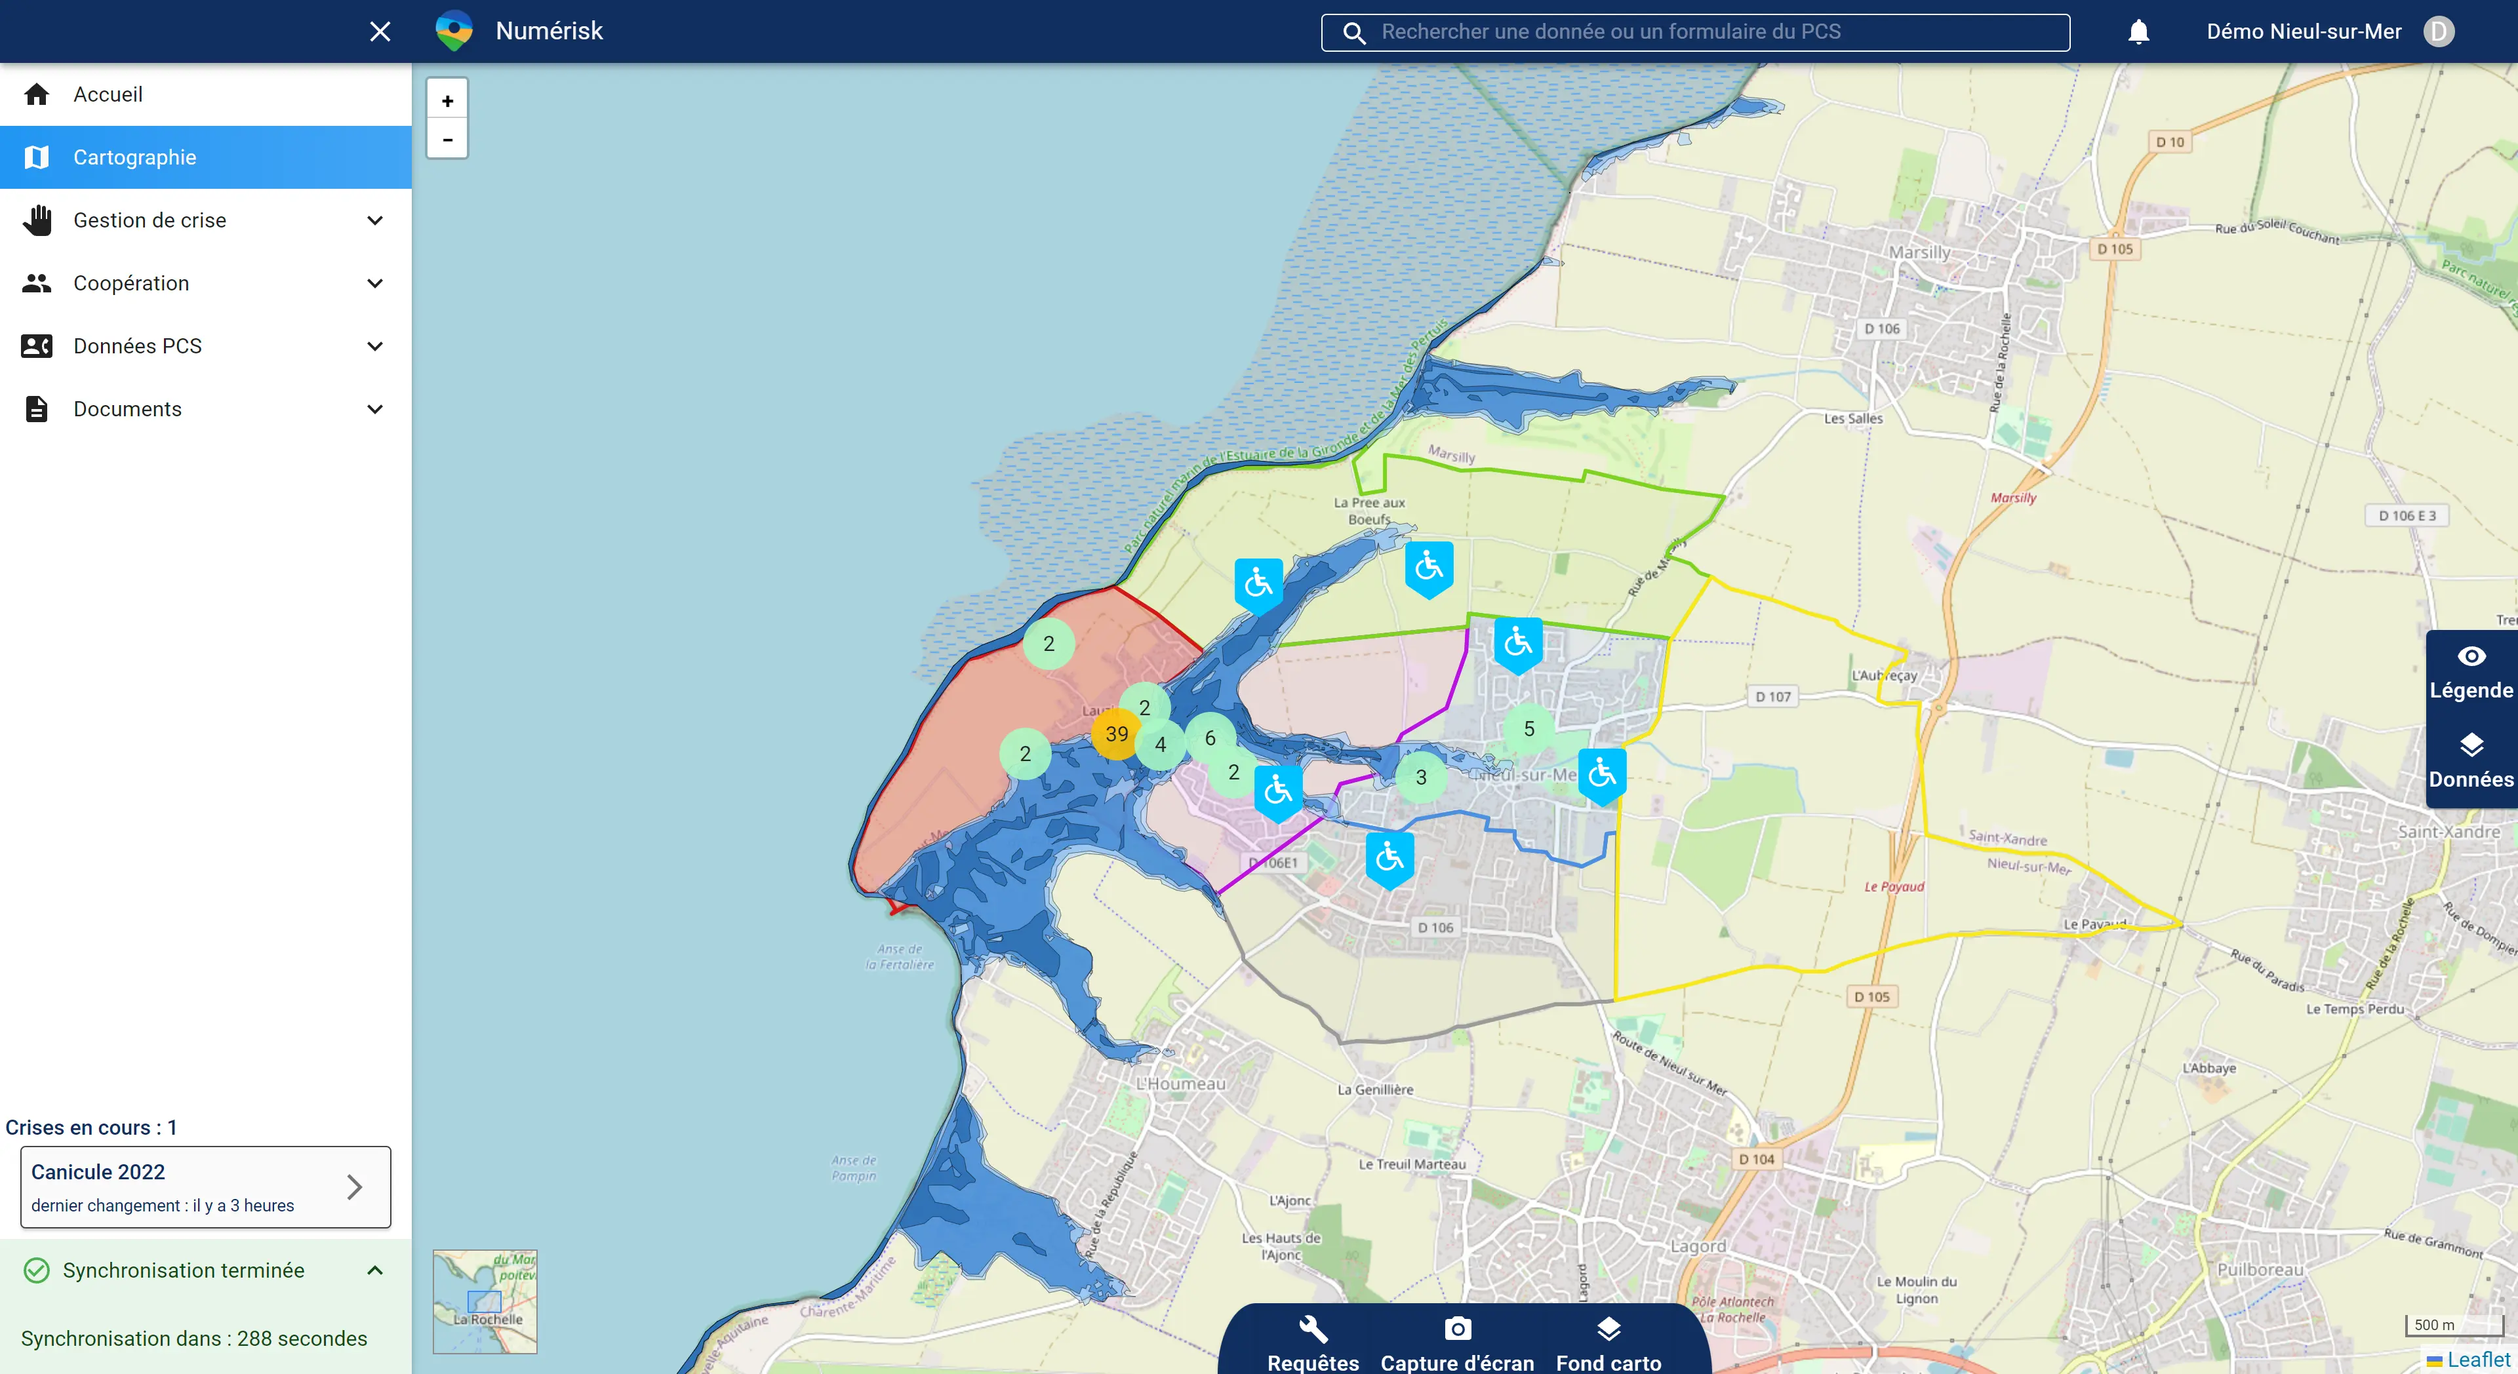
Task: Zoom in the map with plus button
Action: (448, 101)
